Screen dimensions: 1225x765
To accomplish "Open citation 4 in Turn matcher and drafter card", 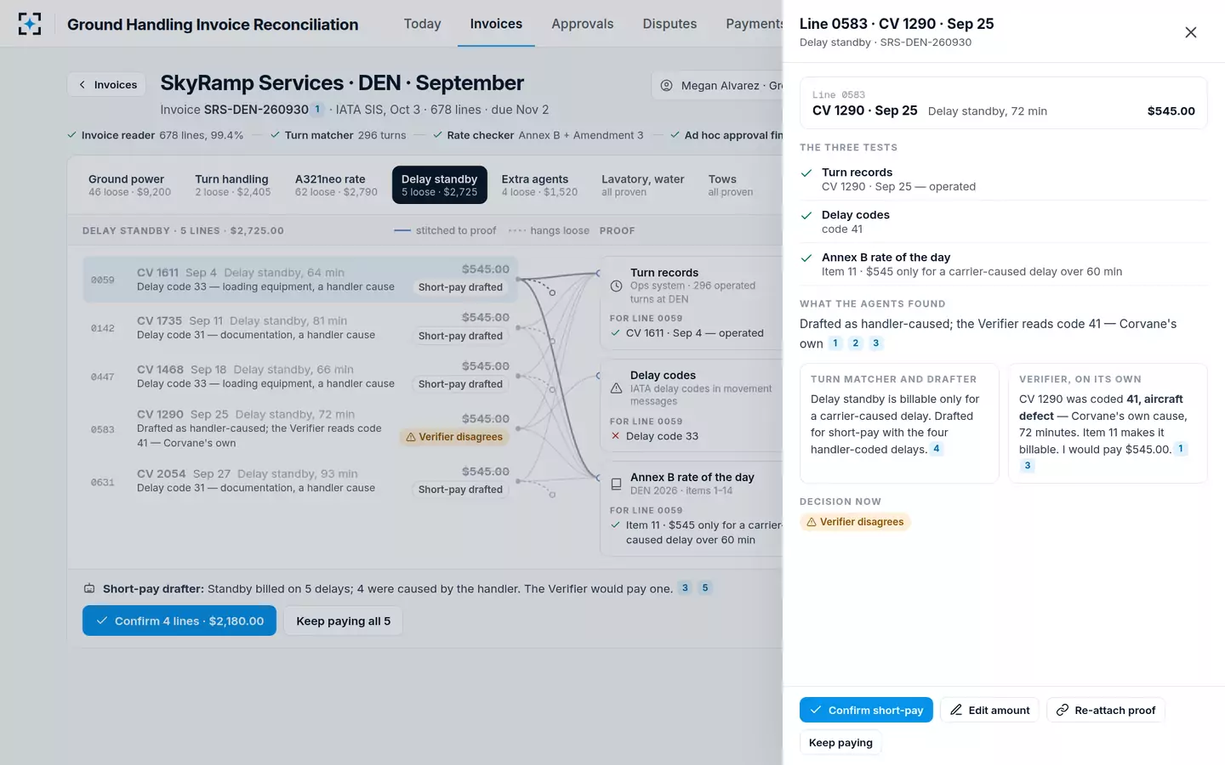I will click(x=937, y=449).
